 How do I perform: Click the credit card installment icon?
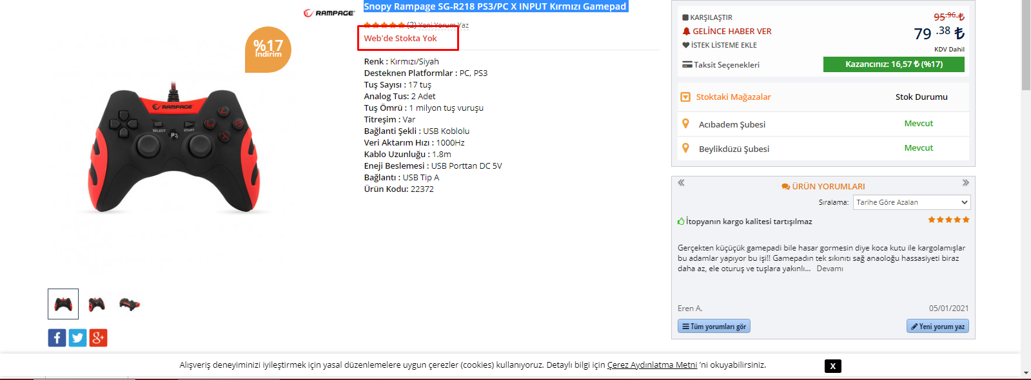point(687,64)
